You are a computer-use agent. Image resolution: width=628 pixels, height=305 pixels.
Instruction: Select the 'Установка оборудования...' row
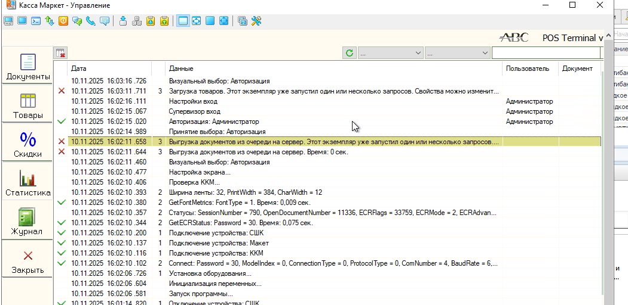pos(327,273)
